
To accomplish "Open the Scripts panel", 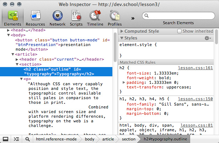I will (x=76, y=18).
